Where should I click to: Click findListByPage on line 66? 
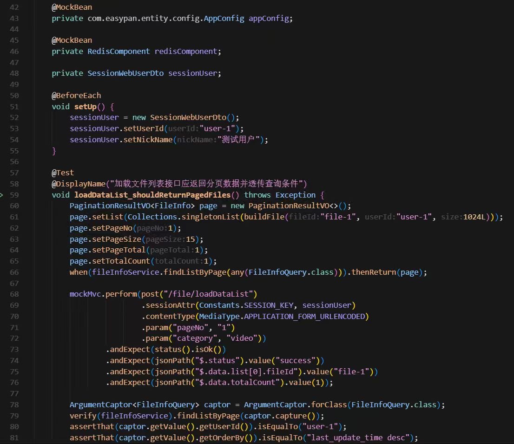click(195, 272)
